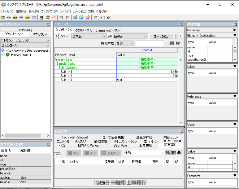The image size is (239, 189).
Task: Open the ファイル(F) menu
Action: [x=7, y=11]
